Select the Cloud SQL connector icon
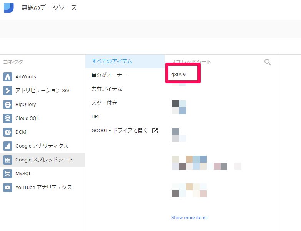Viewport: 301px width, 231px height. [8, 118]
